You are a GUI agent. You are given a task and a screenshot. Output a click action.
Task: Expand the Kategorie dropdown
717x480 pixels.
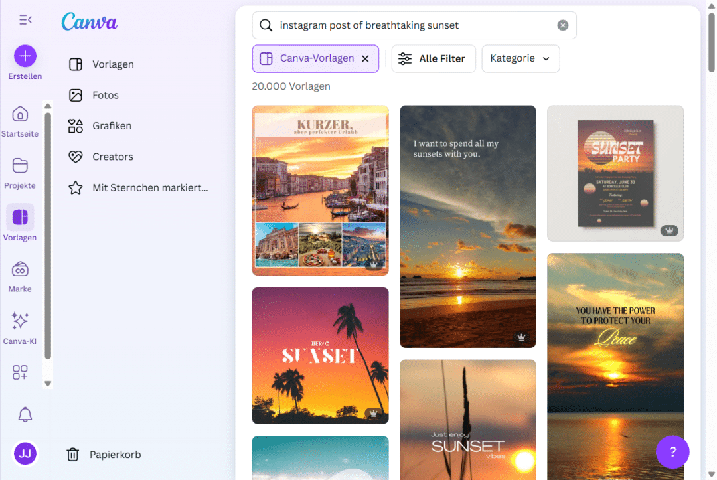520,58
